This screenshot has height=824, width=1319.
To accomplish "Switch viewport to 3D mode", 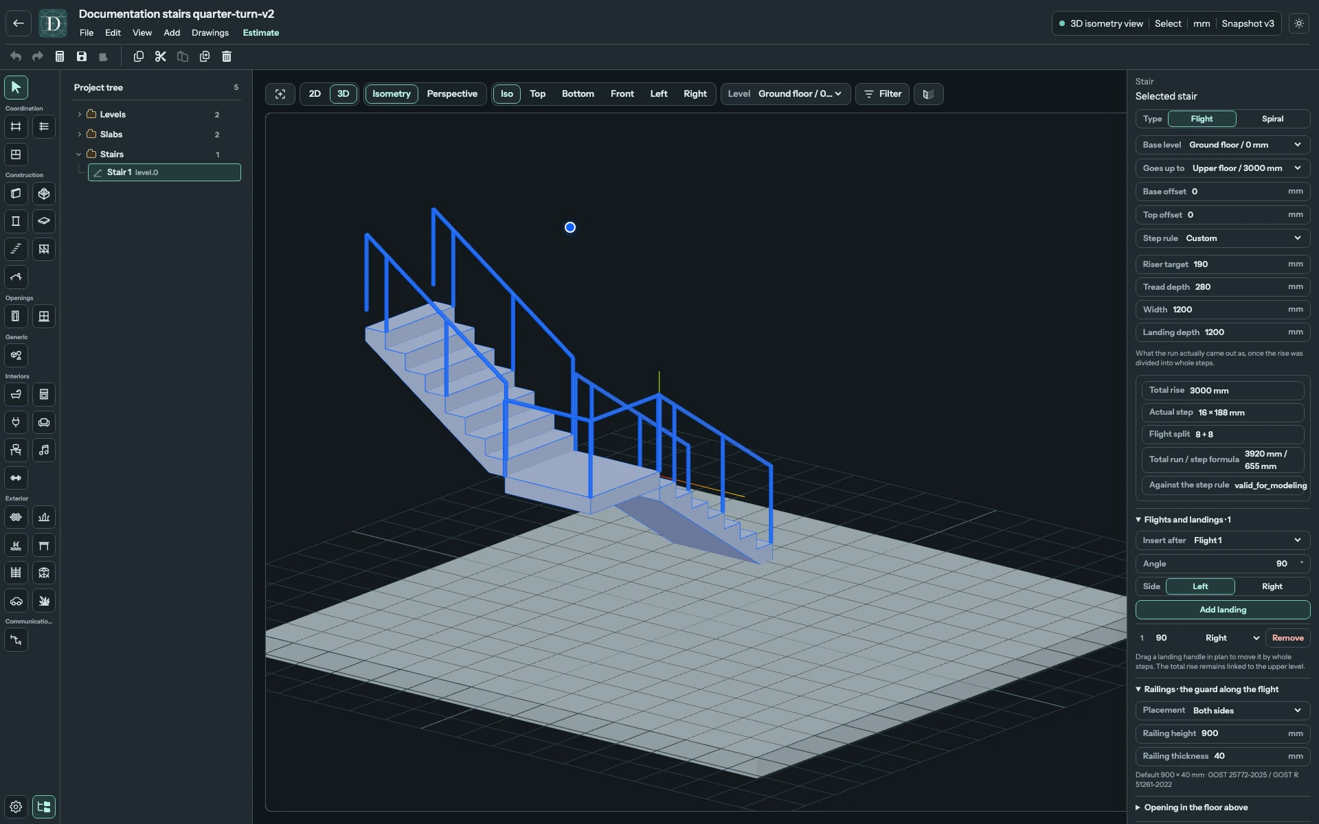I will tap(343, 94).
